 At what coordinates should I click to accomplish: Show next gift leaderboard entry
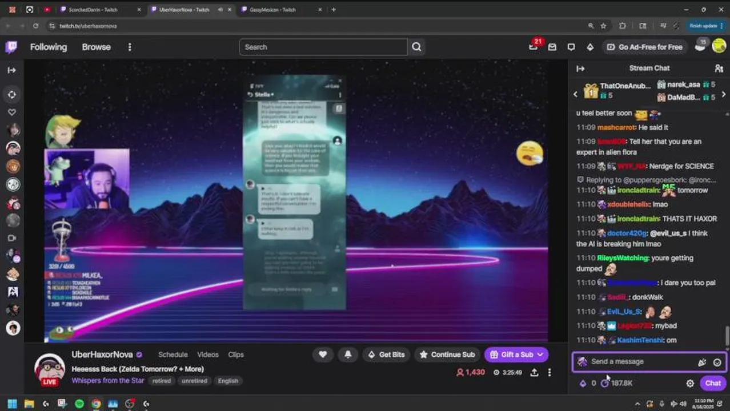723,94
